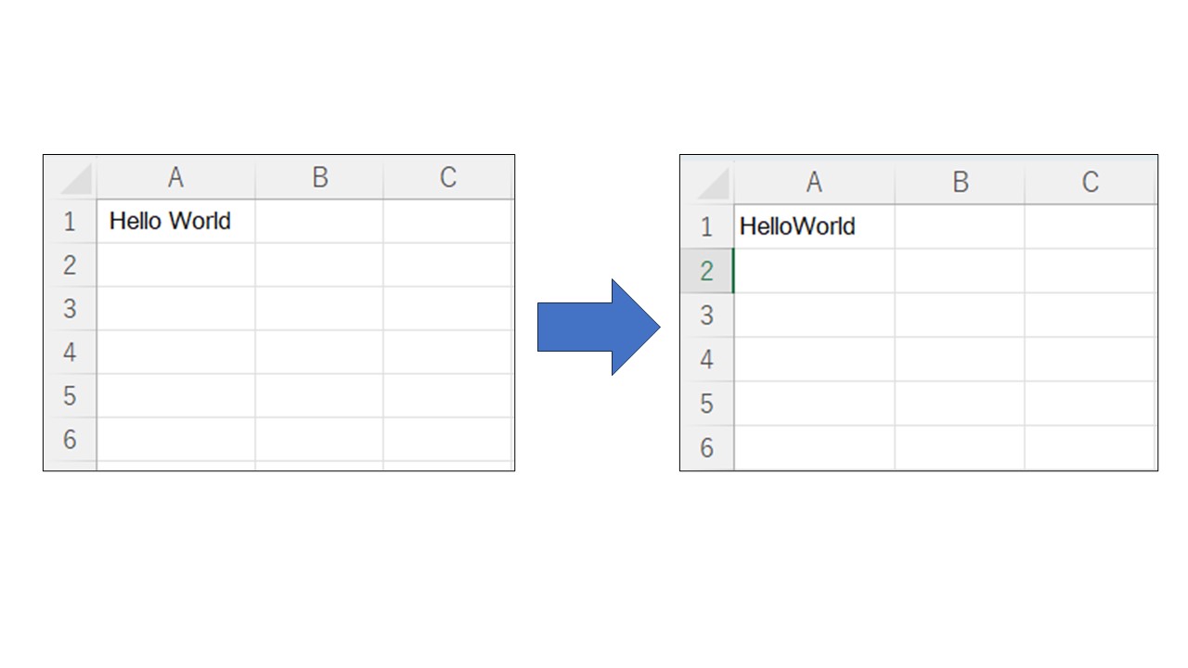
Task: Click the select-all corner in left spreadsheet
Action: point(70,177)
